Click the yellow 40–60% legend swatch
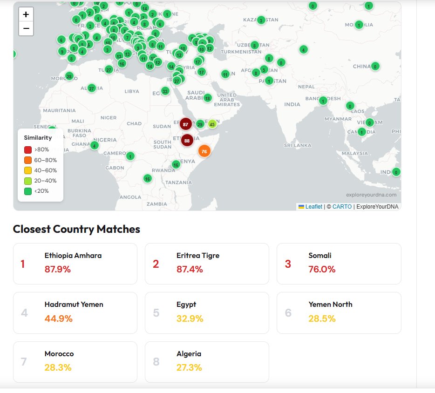 (28, 170)
